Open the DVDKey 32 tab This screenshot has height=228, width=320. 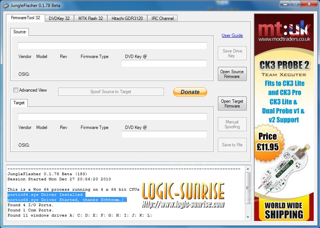click(59, 18)
